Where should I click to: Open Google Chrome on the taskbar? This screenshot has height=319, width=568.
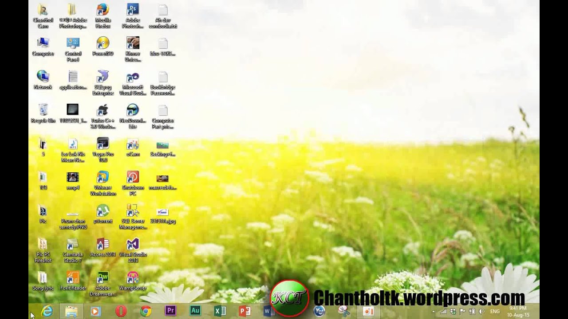pyautogui.click(x=145, y=311)
